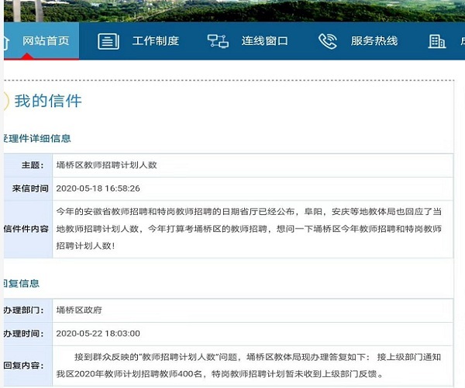Image resolution: width=465 pixels, height=388 pixels.
Task: Click the building icon at the nav bar's right edge
Action: (437, 41)
